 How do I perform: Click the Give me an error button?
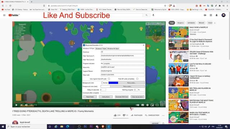point(137,97)
